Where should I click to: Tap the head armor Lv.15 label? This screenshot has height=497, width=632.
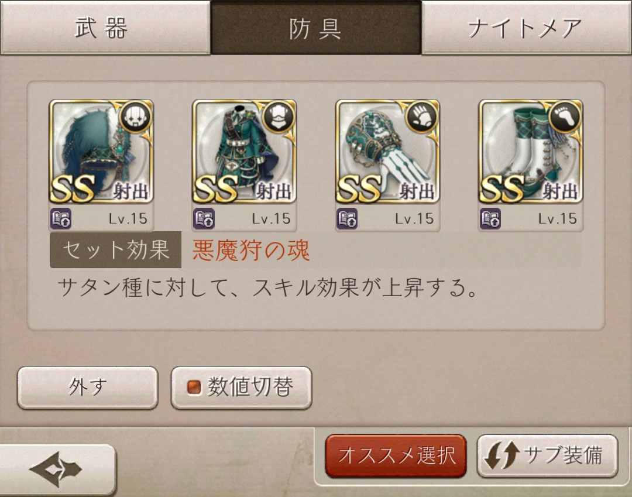(x=128, y=219)
